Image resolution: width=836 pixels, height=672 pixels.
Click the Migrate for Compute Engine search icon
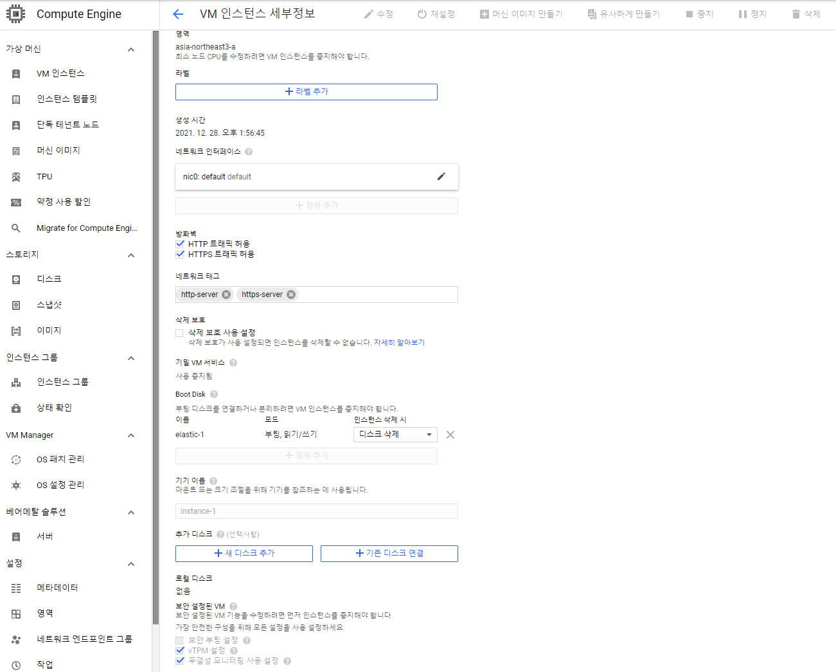pos(16,228)
